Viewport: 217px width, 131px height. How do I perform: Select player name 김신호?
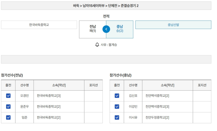click(x=133, y=96)
